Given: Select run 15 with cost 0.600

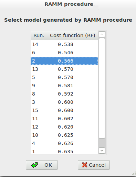Looking at the screenshot, I should [x=64, y=110].
